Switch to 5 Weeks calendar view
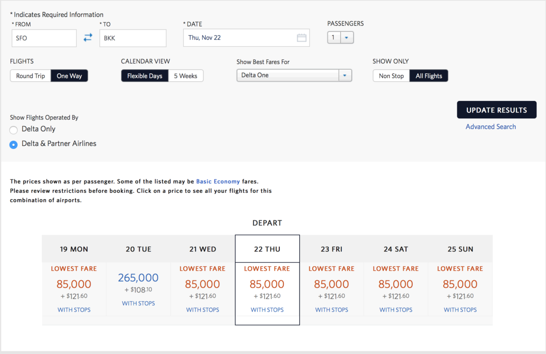The width and height of the screenshot is (546, 354). 186,76
